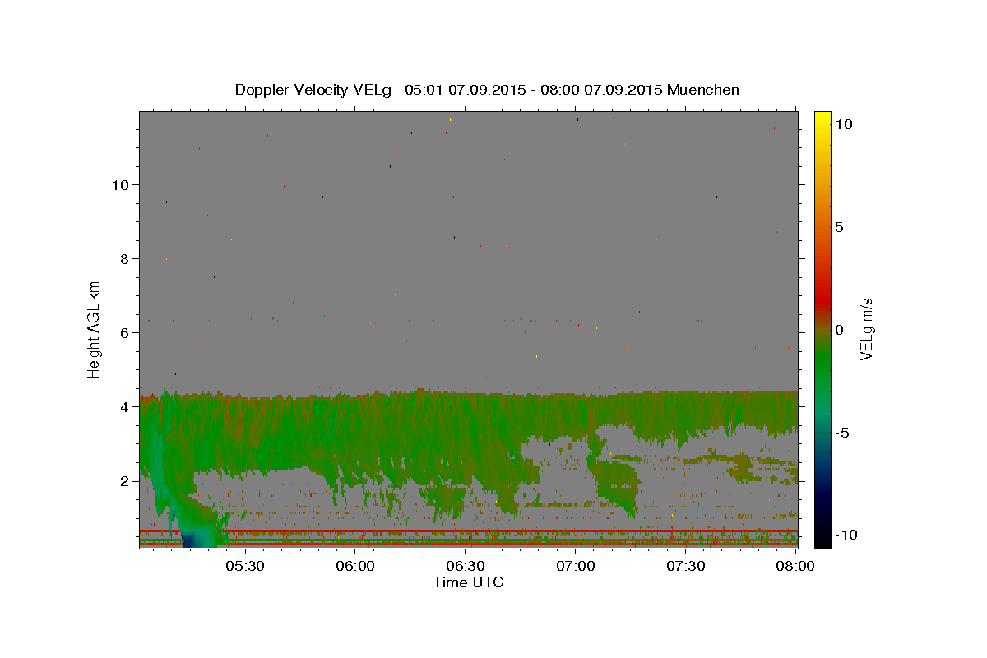Click the red horizontal band near the ground
987x658 pixels.
(468, 531)
